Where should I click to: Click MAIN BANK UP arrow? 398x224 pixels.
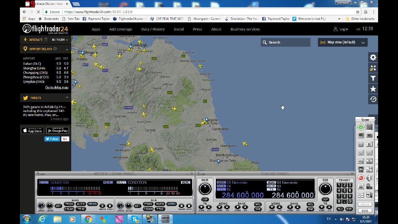point(245,207)
